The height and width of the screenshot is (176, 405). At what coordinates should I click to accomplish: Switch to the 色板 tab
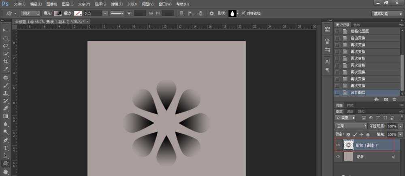point(357,25)
